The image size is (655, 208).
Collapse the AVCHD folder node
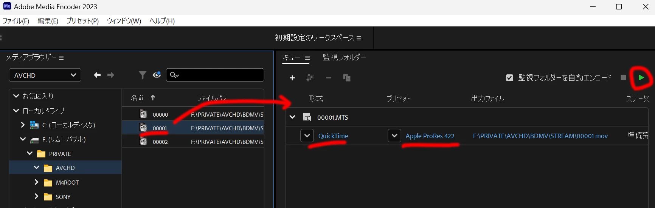coord(36,167)
